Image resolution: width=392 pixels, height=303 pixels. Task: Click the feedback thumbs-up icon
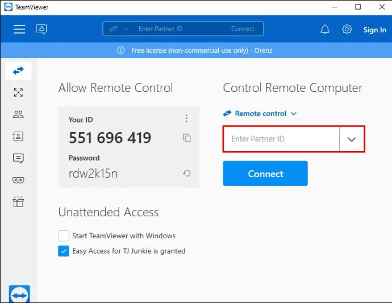[x=41, y=29]
